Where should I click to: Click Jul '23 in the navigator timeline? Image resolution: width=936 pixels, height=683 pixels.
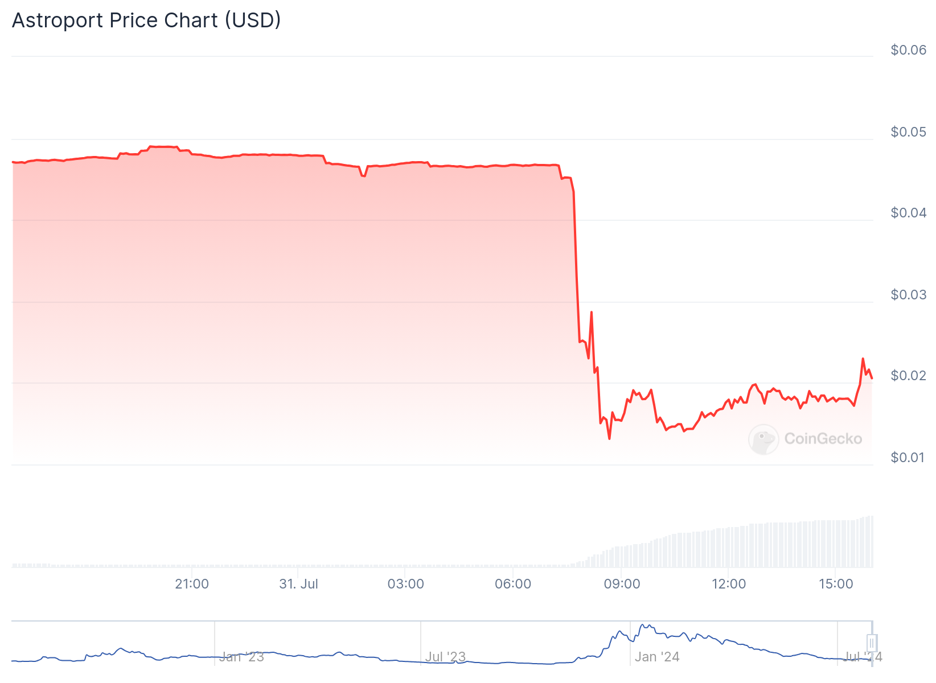coord(445,657)
